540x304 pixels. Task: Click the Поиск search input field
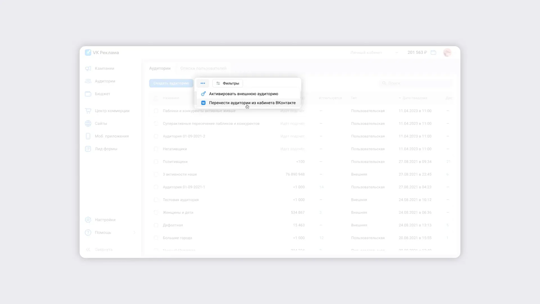[416, 83]
